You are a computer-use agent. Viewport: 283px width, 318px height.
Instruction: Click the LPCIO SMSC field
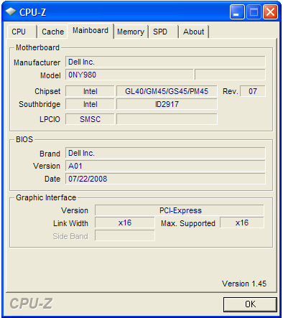pyautogui.click(x=90, y=119)
